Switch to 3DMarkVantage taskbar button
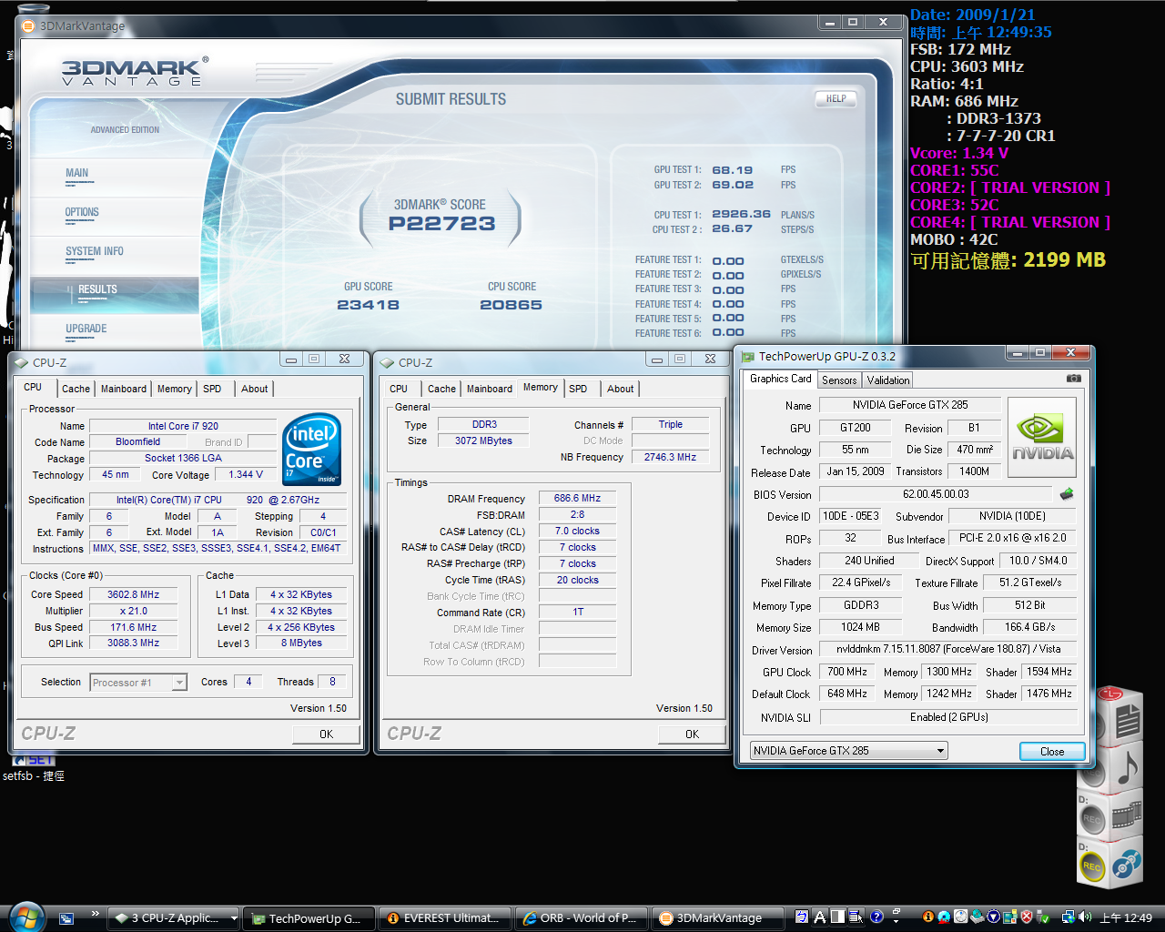 pyautogui.click(x=717, y=918)
